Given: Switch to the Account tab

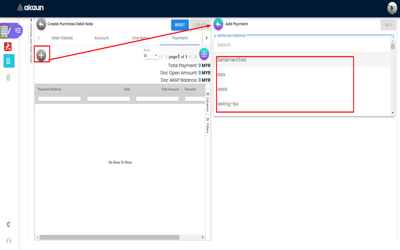Looking at the screenshot, I should point(101,38).
